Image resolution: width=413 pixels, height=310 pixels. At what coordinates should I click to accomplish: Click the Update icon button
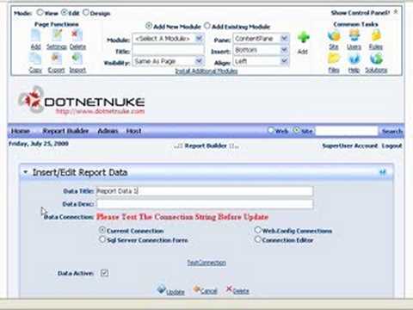[162, 289]
